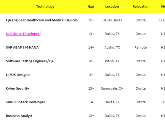Image resolution: width=165 pixels, height=124 pixels.
Task: Click the L2 visa cell in first row
Action: click(x=162, y=20)
